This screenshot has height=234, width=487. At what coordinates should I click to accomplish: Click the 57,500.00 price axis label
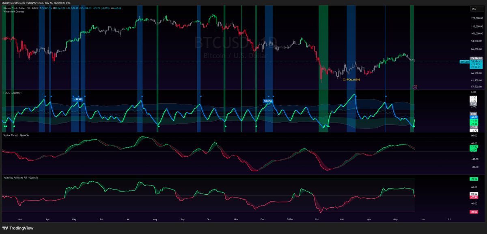pyautogui.click(x=476, y=86)
